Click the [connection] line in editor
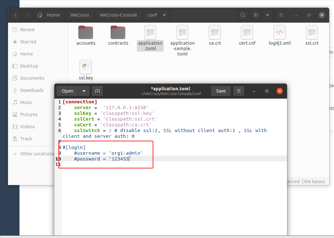334x238 pixels. [80, 102]
